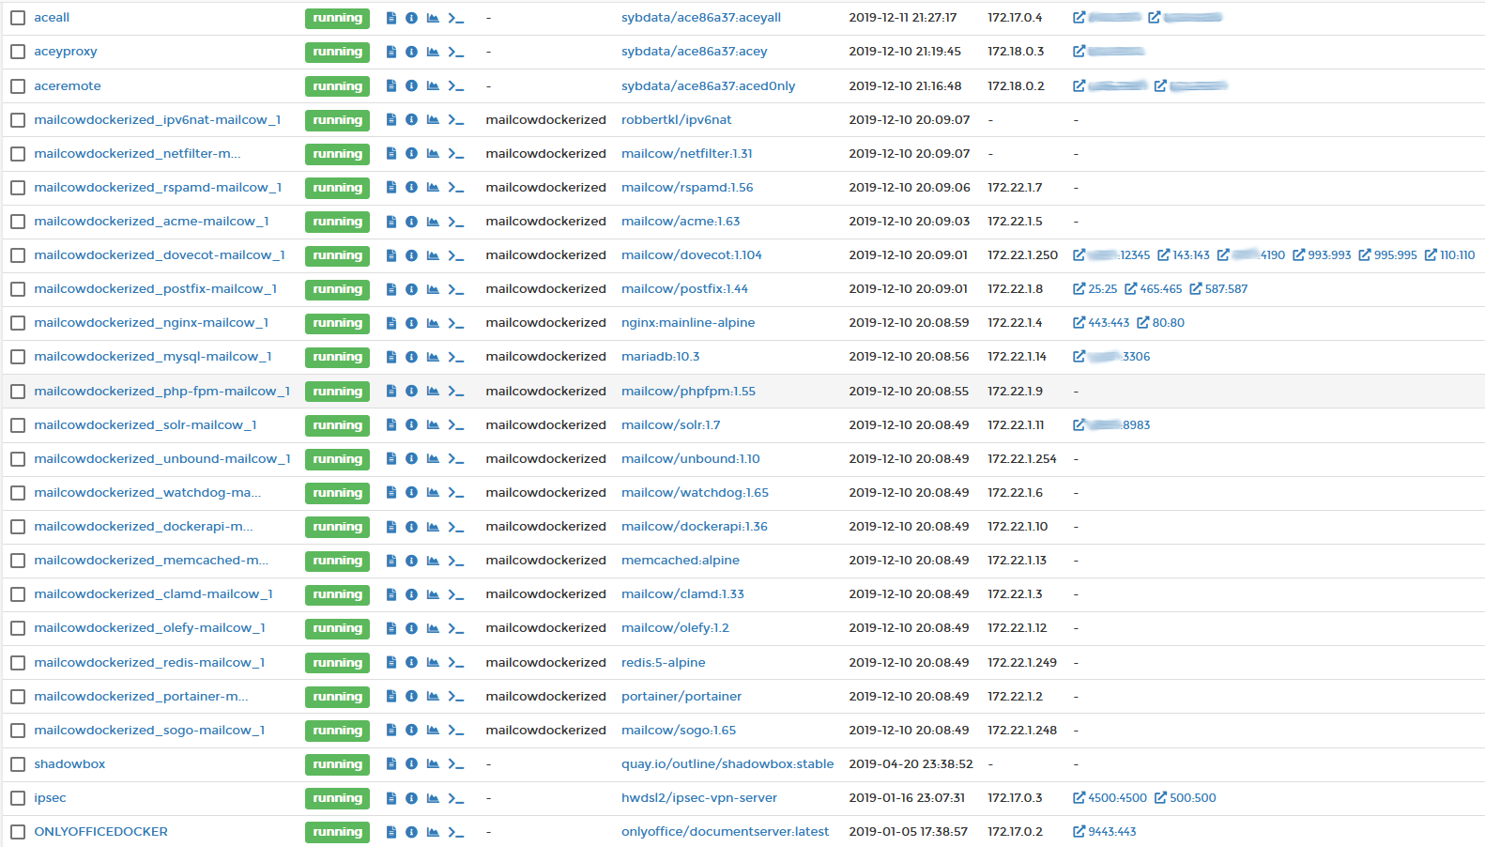The height and width of the screenshot is (847, 1485).
Task: Inspect icon for unbound-mailcow container
Action: coord(411,458)
